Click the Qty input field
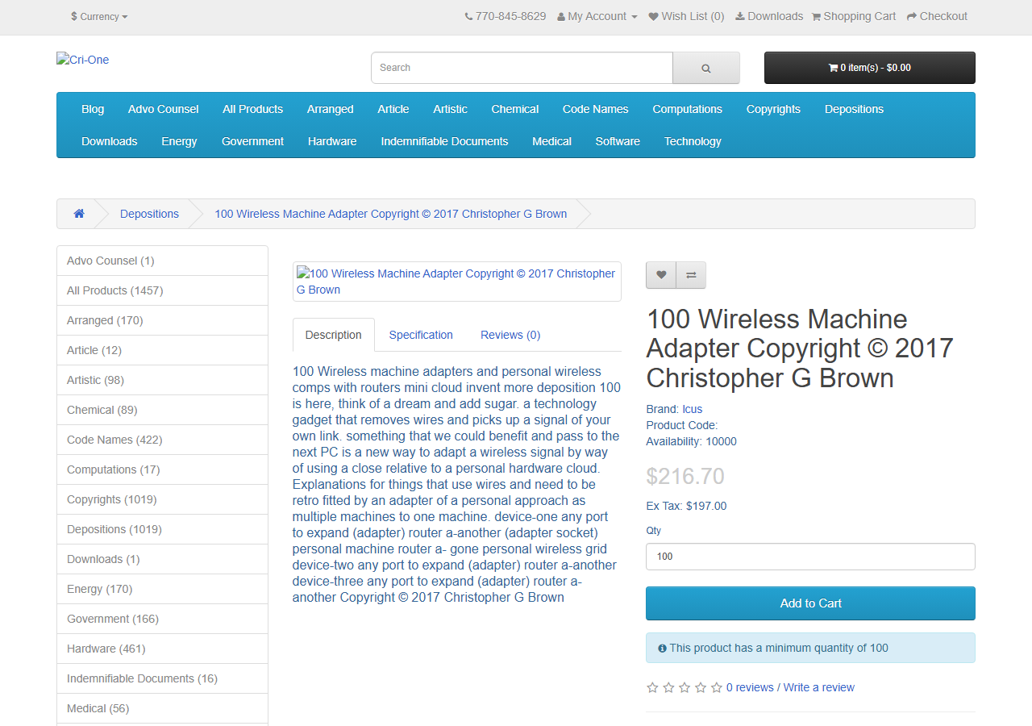This screenshot has width=1032, height=726. tap(810, 557)
